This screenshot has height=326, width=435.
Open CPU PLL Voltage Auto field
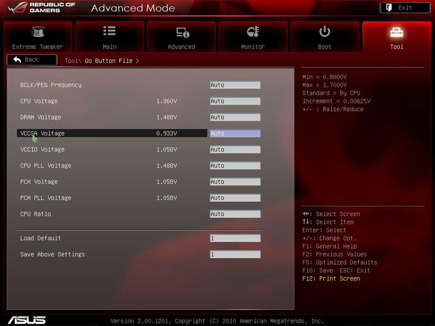coord(235,165)
